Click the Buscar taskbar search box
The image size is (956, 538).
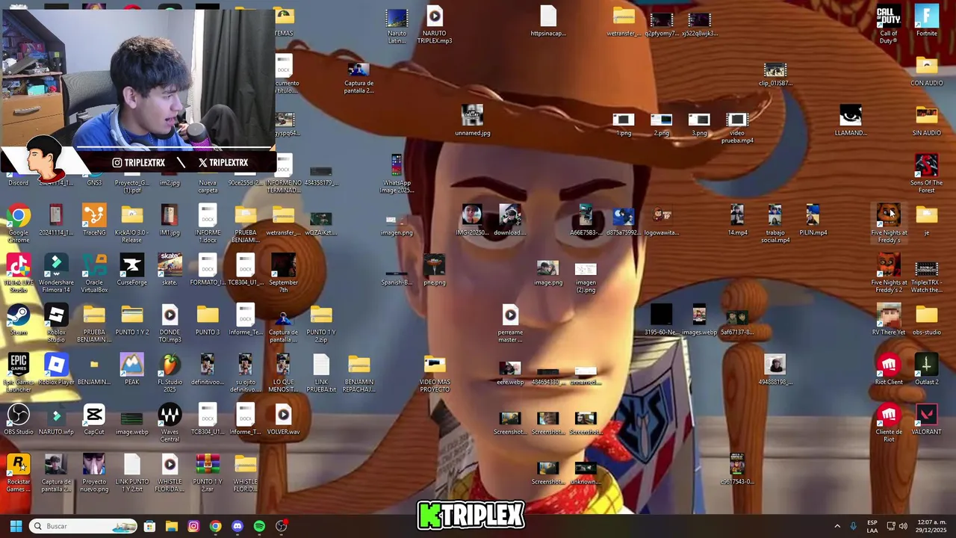pos(84,526)
